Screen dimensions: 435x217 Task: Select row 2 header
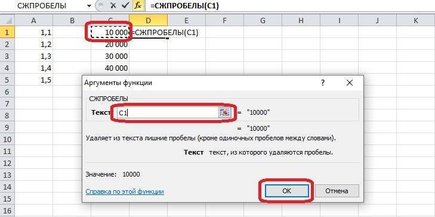[7, 45]
